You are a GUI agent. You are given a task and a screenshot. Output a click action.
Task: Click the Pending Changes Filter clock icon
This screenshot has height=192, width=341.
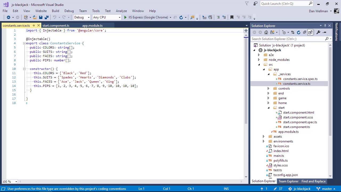pos(284,32)
